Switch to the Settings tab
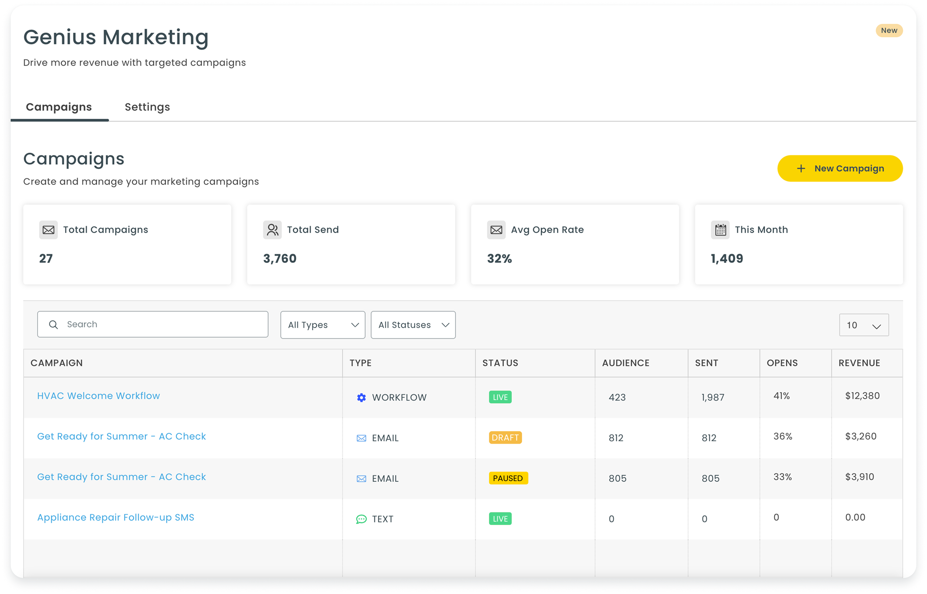This screenshot has height=594, width=927. pos(147,107)
